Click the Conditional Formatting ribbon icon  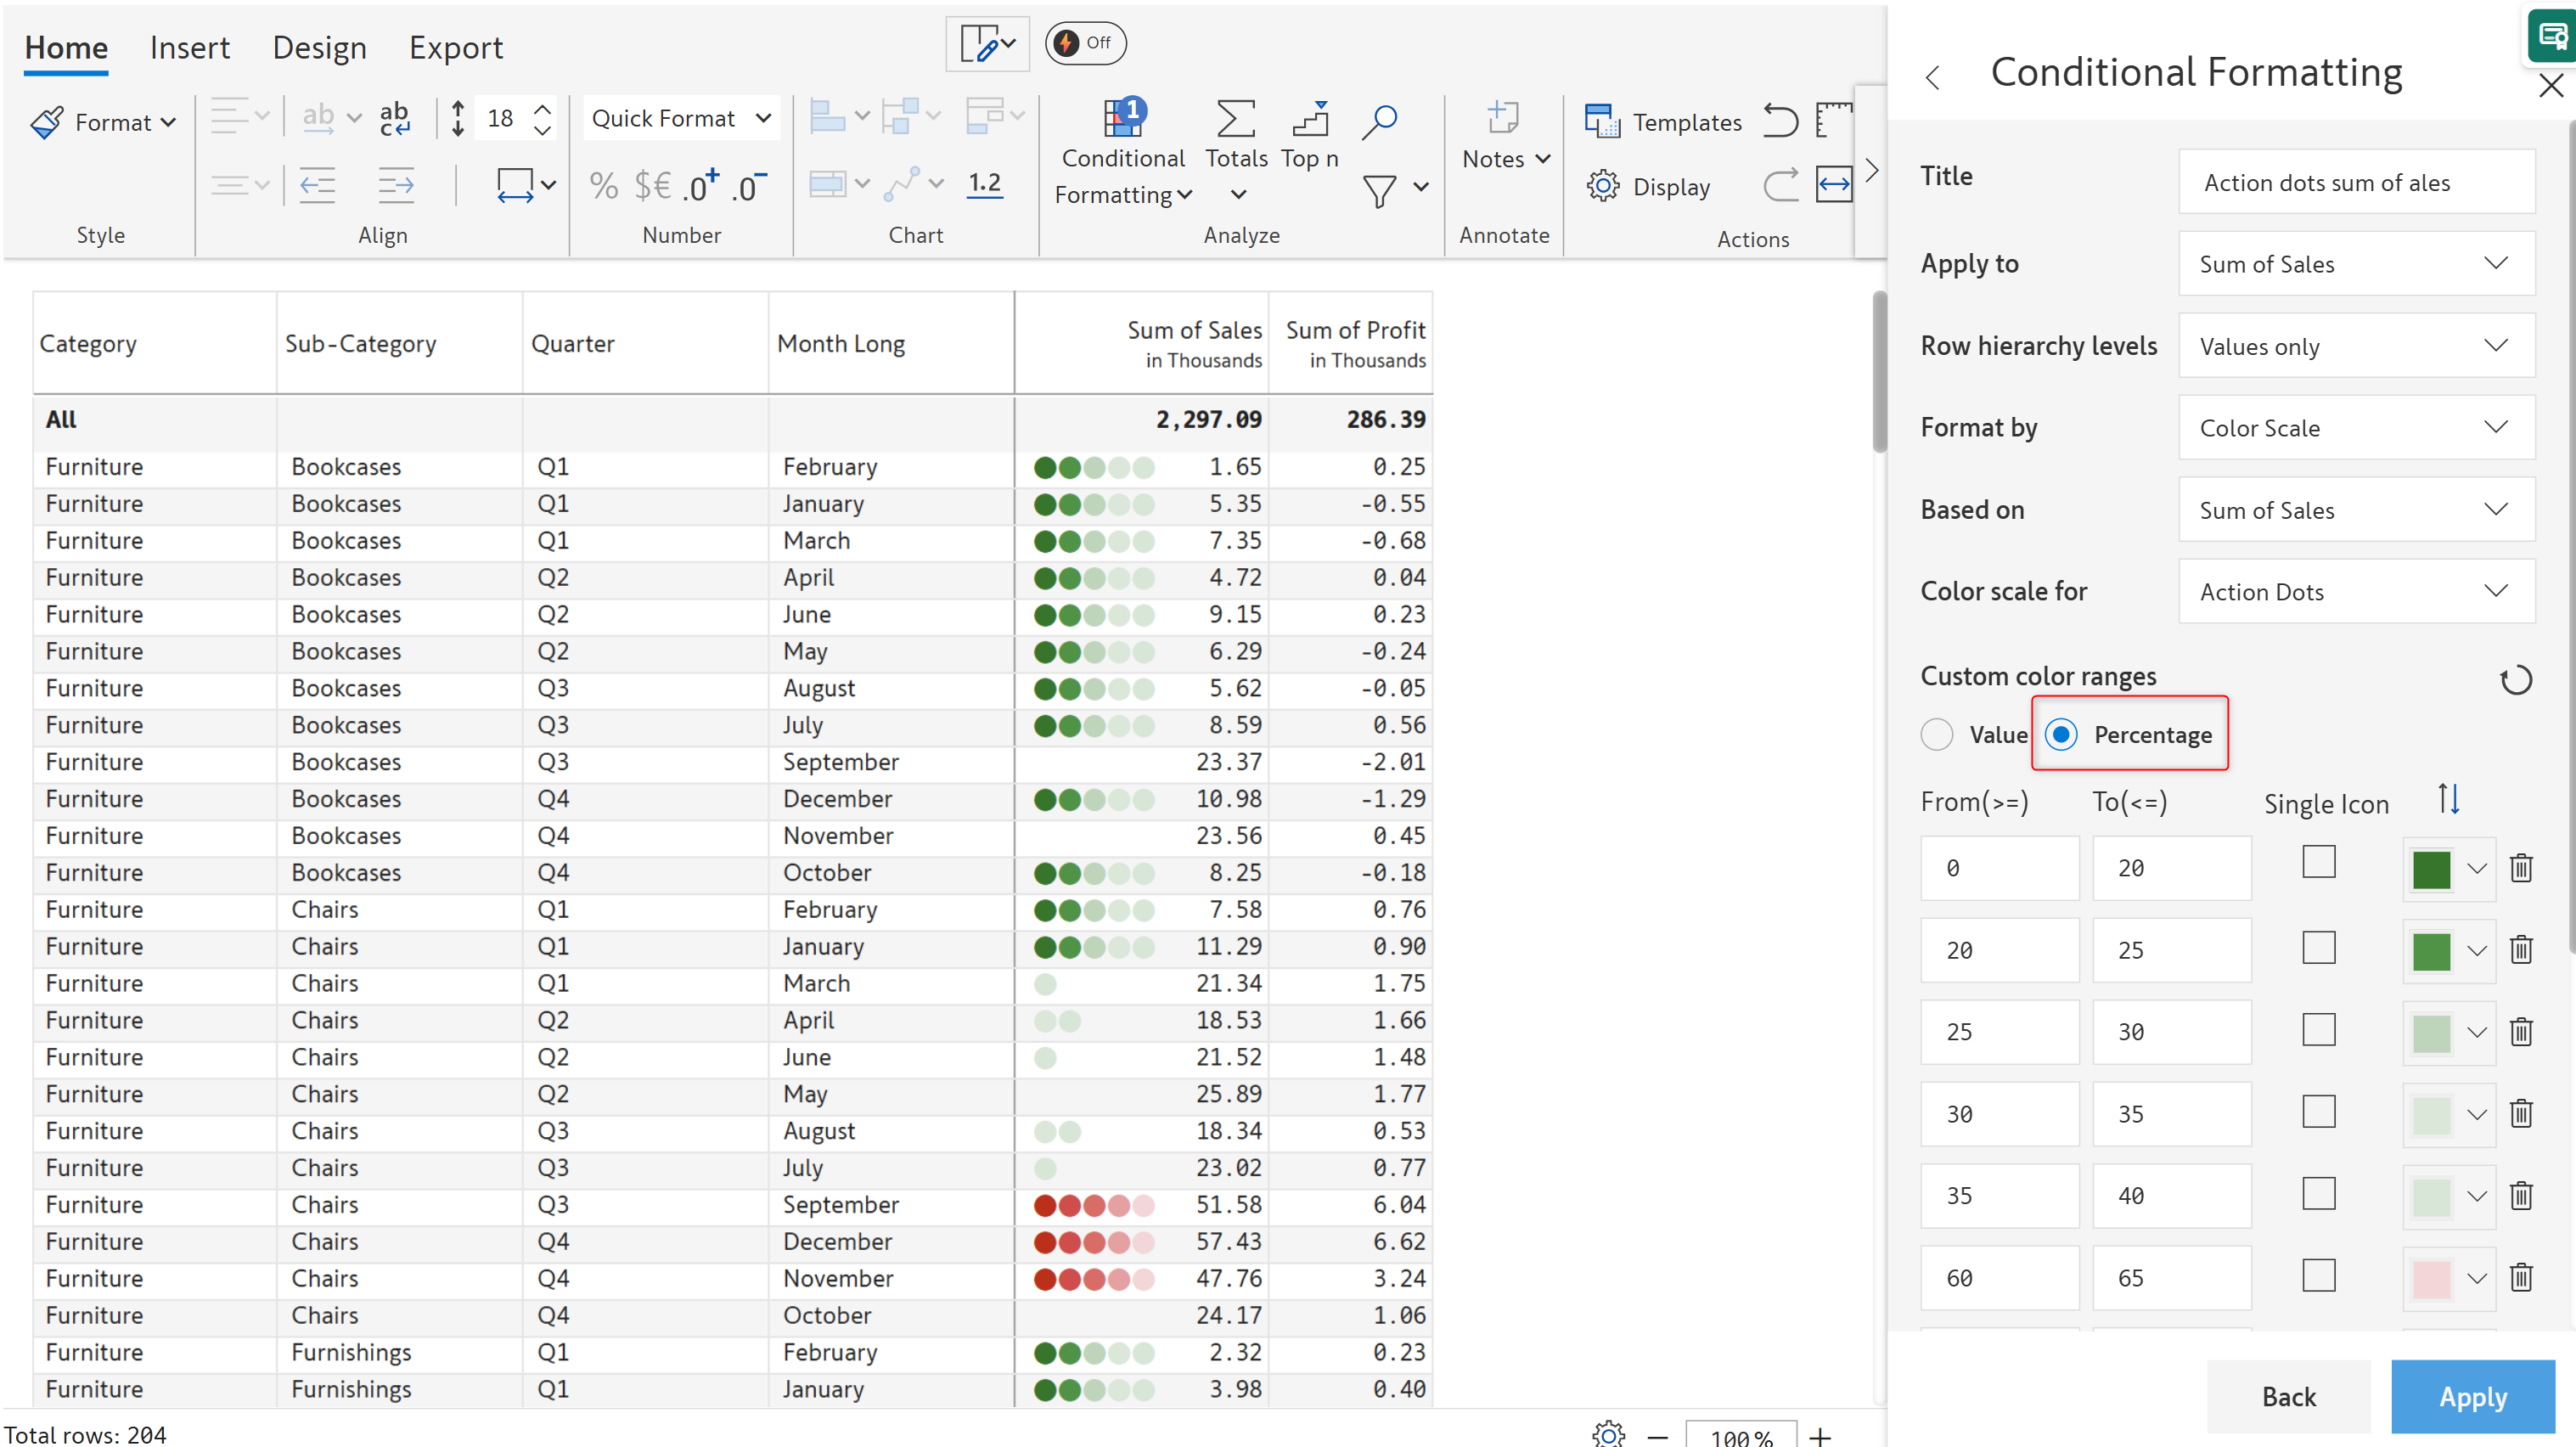1122,120
